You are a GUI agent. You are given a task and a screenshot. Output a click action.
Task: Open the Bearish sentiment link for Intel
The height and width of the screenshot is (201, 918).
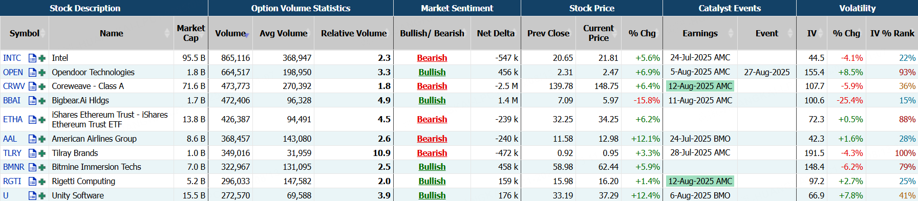pos(432,58)
